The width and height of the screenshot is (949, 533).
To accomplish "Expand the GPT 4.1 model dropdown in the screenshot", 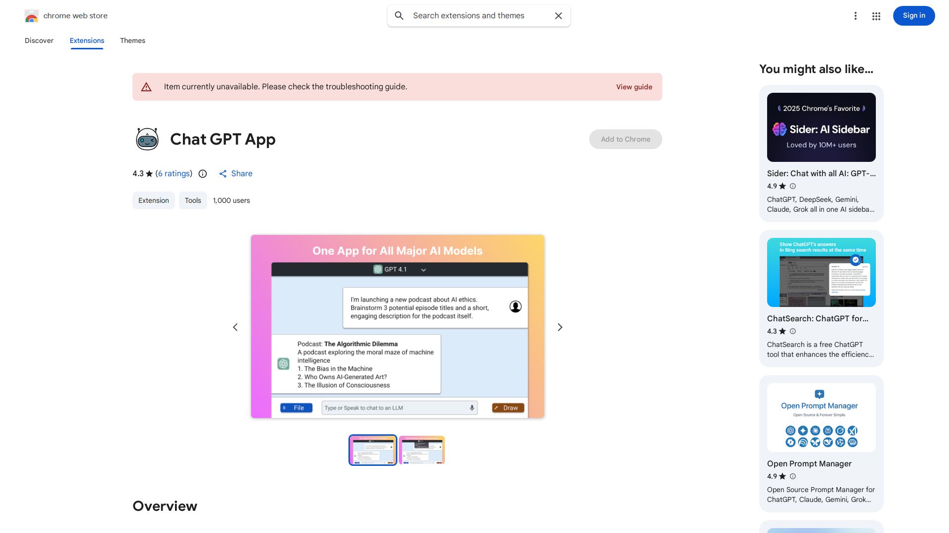I will click(423, 269).
